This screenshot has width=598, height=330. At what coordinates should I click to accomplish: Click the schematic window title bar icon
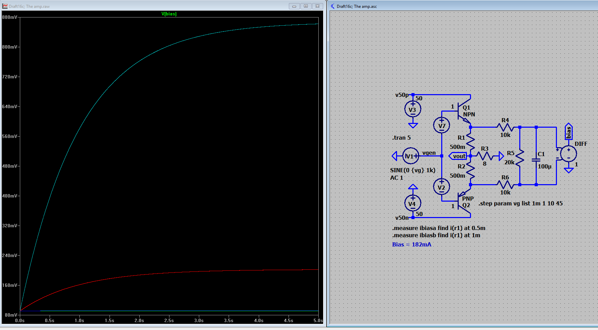point(333,6)
